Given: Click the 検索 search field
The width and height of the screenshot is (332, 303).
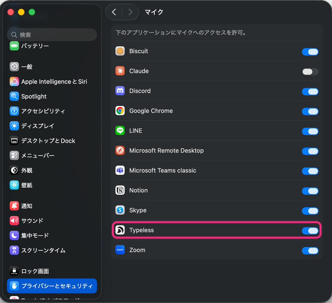Looking at the screenshot, I should point(52,34).
